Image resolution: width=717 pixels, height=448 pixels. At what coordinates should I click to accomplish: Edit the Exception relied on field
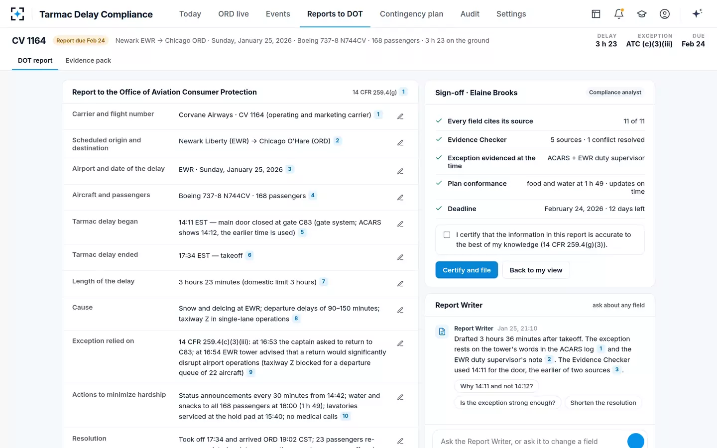coord(400,343)
